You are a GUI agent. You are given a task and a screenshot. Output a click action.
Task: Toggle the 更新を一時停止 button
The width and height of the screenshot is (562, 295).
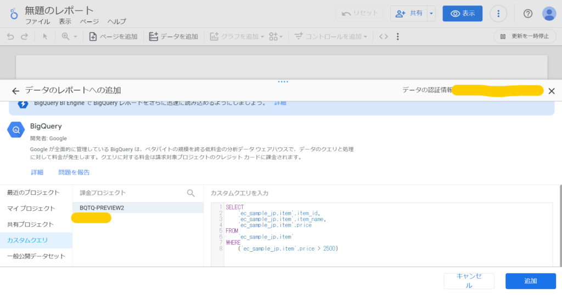coord(525,37)
